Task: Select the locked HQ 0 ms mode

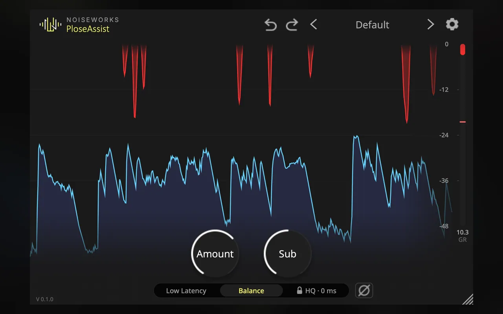Action: pyautogui.click(x=316, y=291)
